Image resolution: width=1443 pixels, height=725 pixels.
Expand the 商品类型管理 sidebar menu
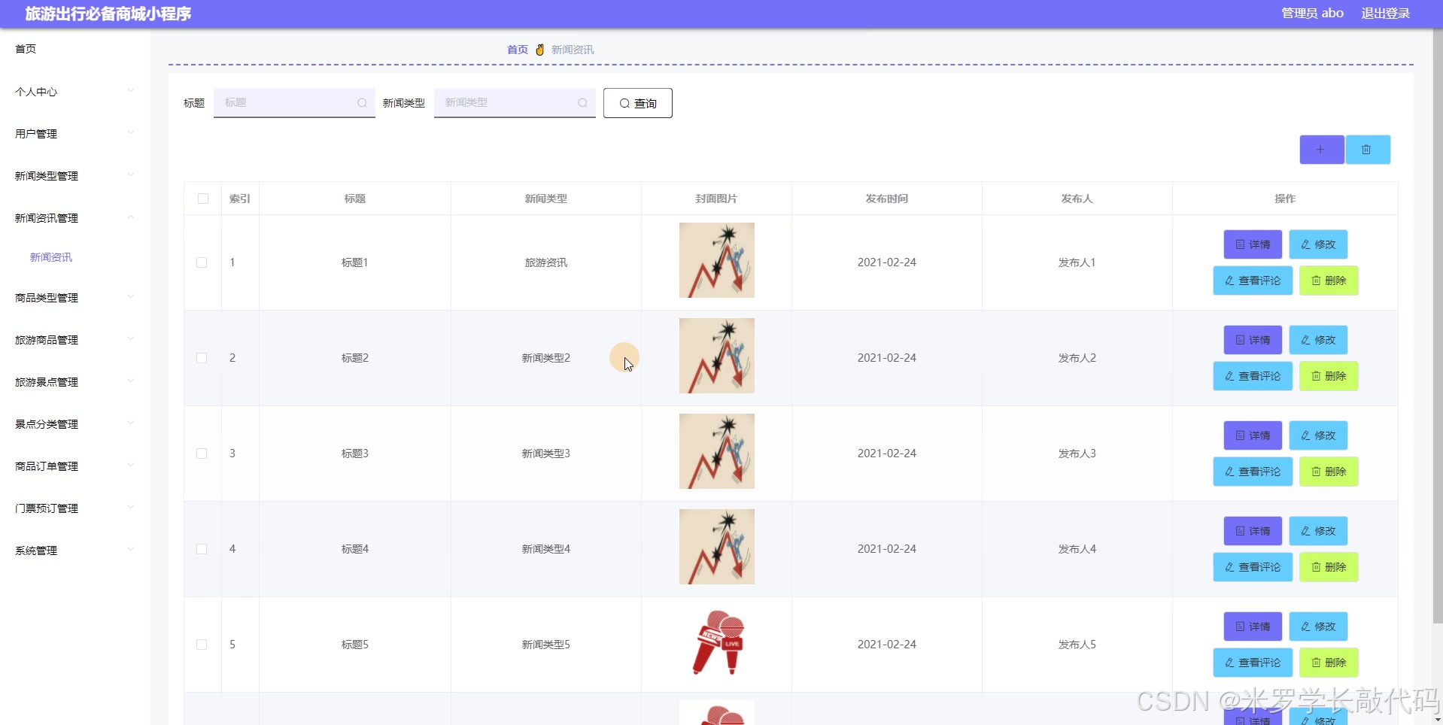pyautogui.click(x=75, y=298)
